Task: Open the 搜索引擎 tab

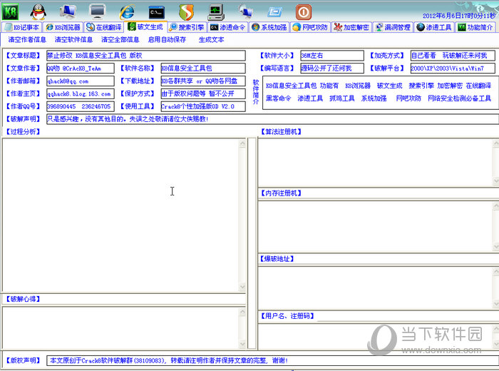Action: pyautogui.click(x=187, y=27)
